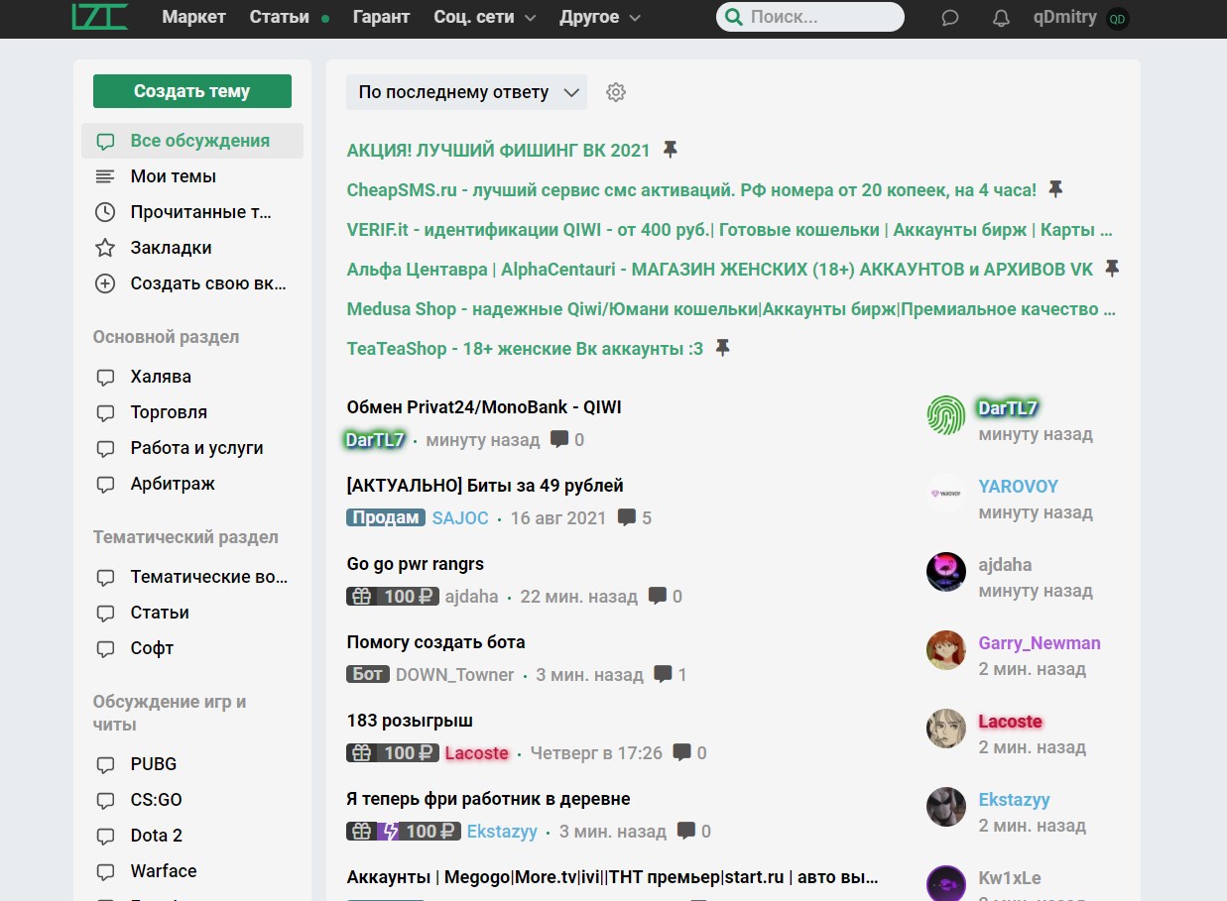Click the qDmitry profile avatar icon
The height and width of the screenshot is (901, 1227).
pos(1118,18)
